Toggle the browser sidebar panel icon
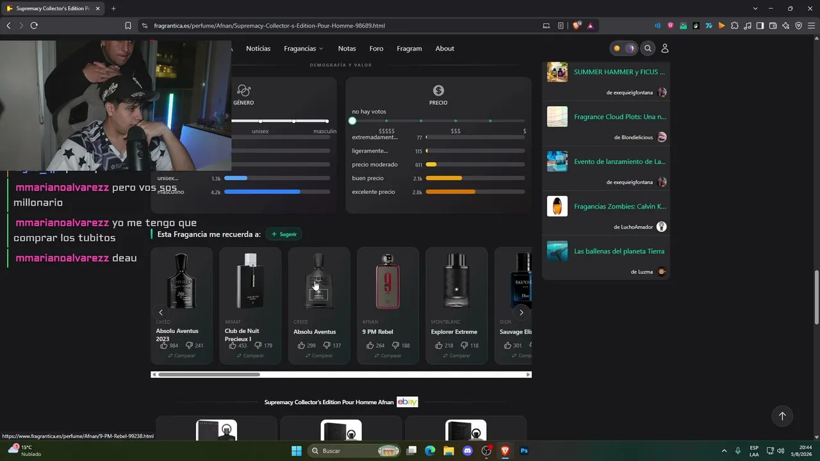The width and height of the screenshot is (820, 461). [760, 26]
